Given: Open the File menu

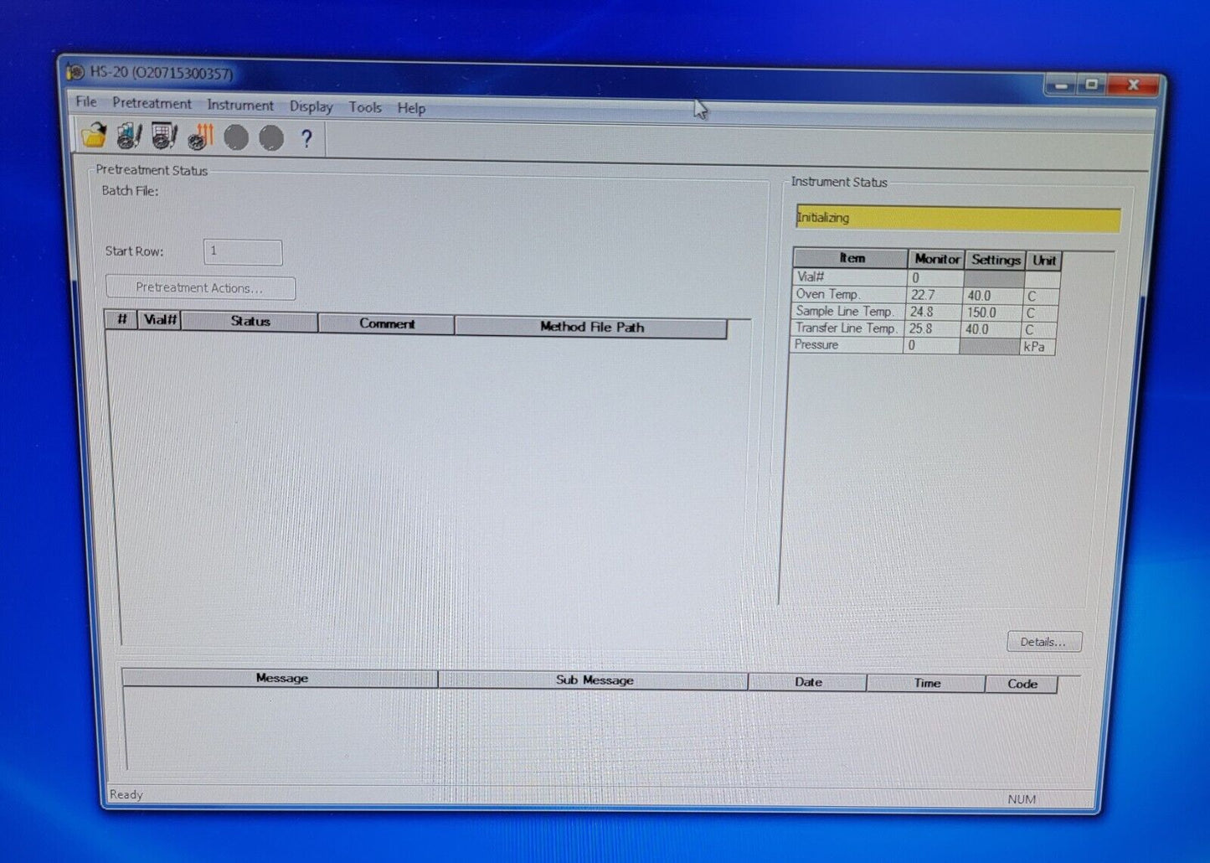Looking at the screenshot, I should pyautogui.click(x=86, y=101).
